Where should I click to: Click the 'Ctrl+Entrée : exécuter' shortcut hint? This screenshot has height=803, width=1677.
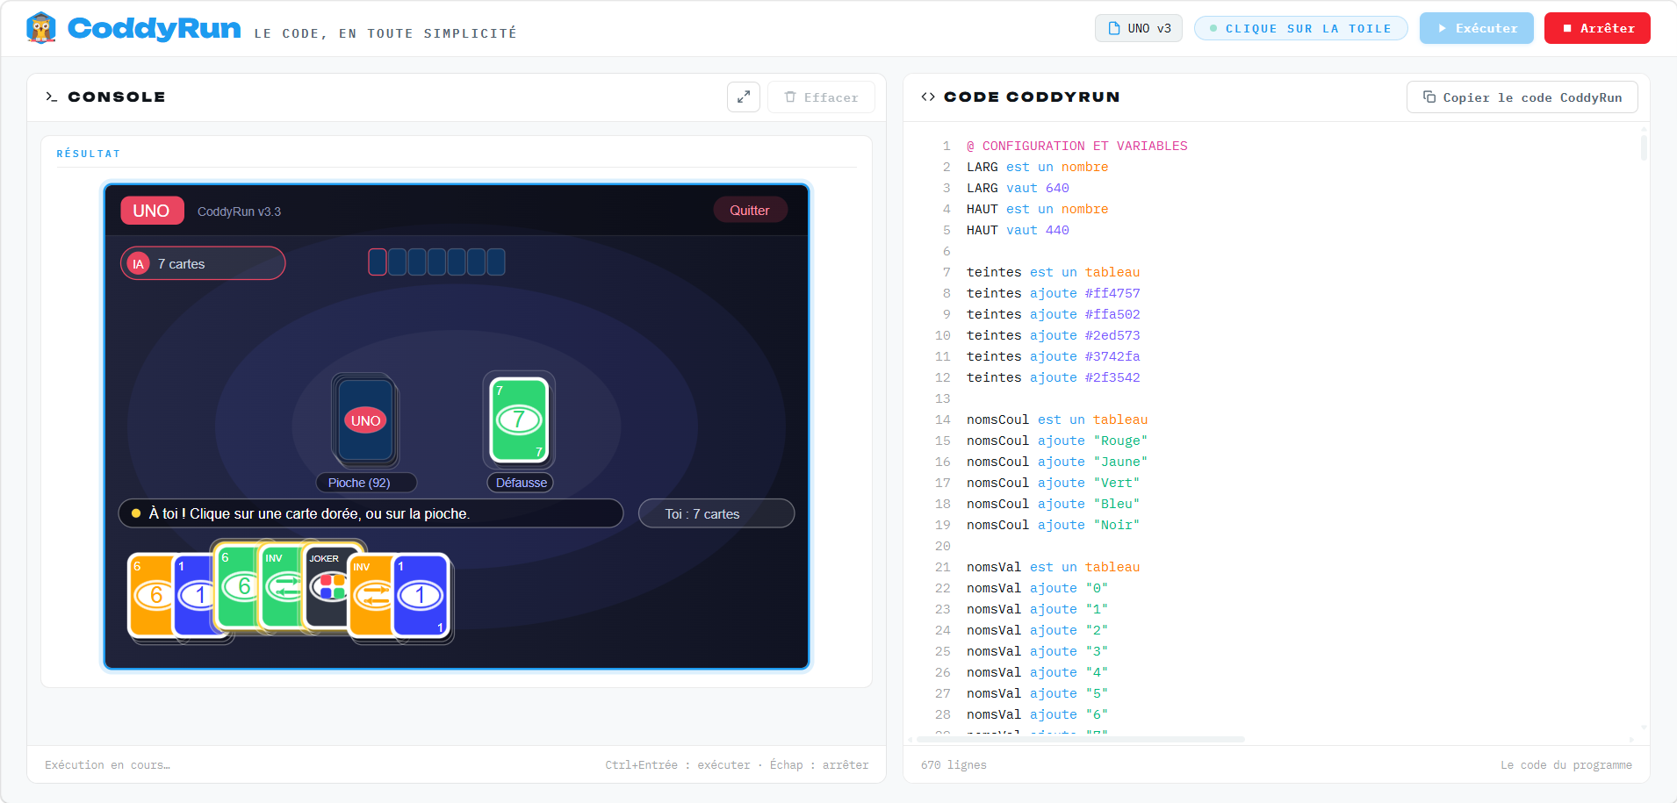[677, 765]
